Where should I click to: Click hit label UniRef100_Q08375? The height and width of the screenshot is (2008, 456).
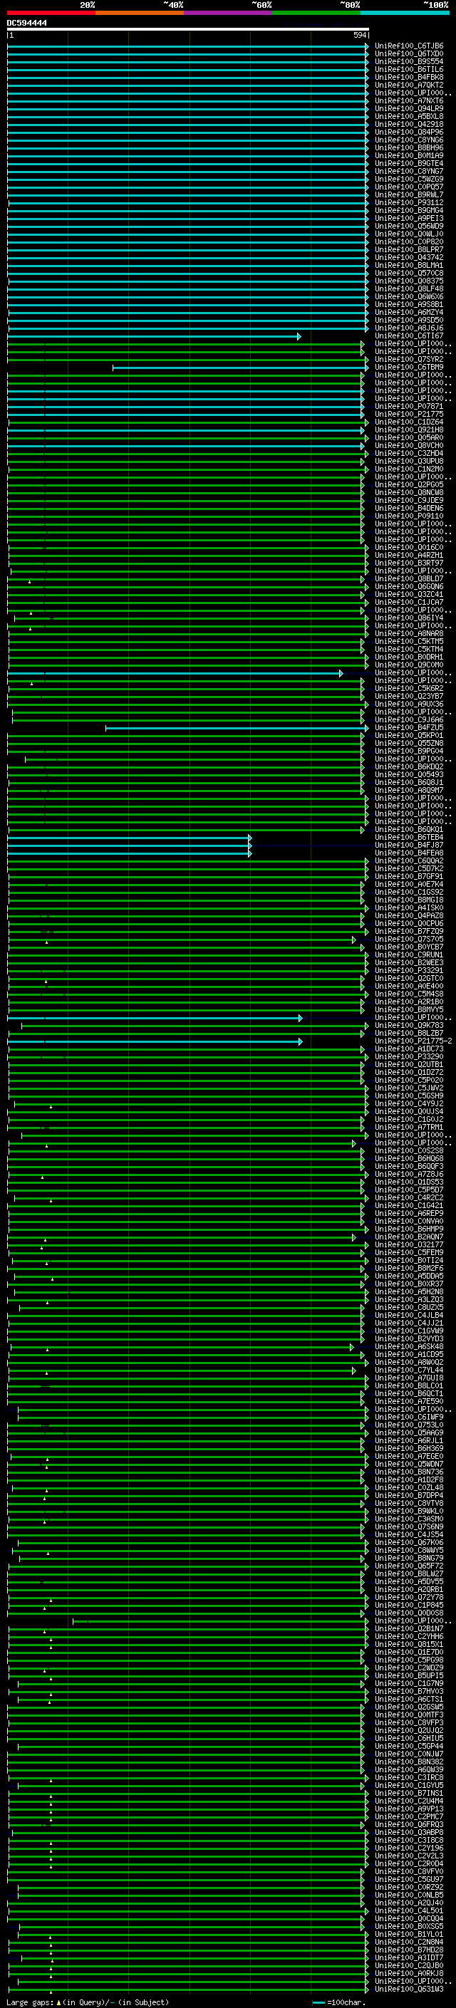point(409,281)
